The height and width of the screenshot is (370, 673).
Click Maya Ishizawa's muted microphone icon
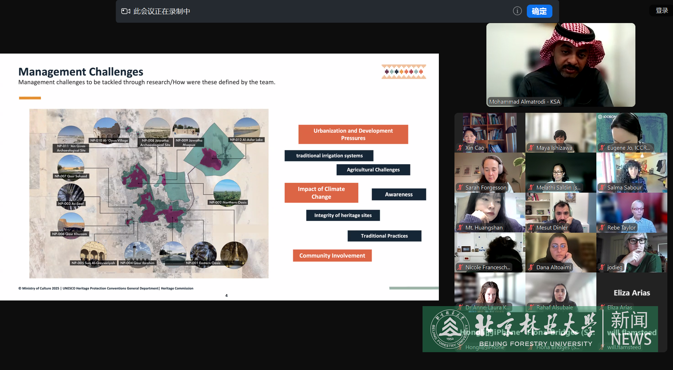pos(531,148)
